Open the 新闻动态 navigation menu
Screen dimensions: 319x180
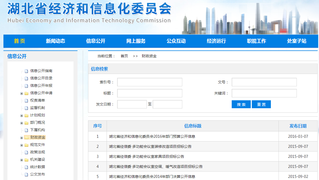[56, 41]
